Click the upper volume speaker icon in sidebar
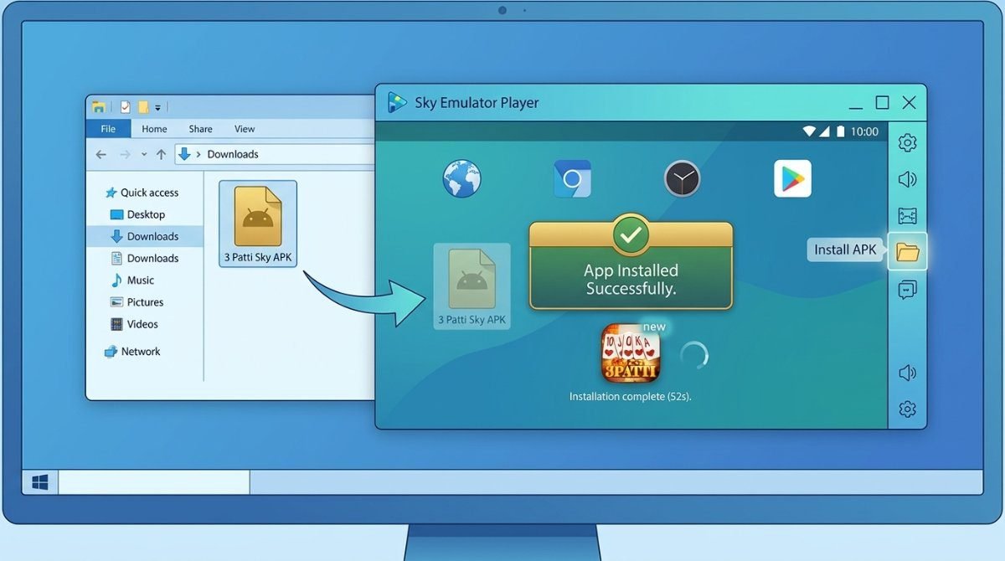 [907, 179]
